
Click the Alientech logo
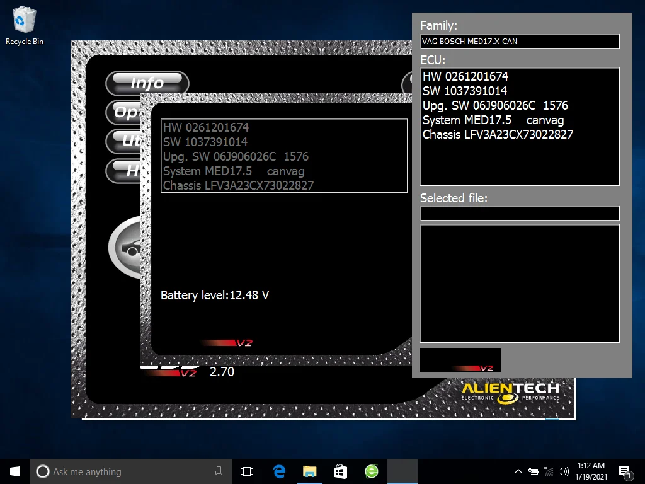pos(510,393)
